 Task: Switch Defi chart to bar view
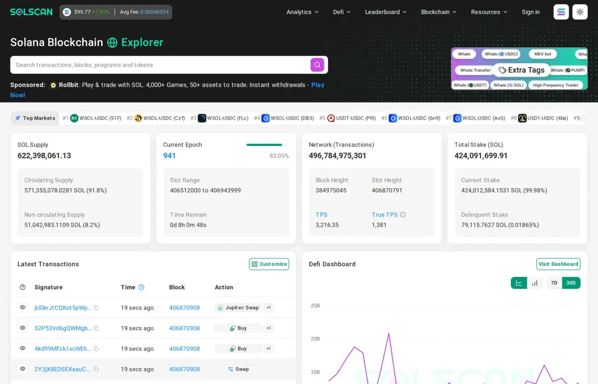(535, 283)
